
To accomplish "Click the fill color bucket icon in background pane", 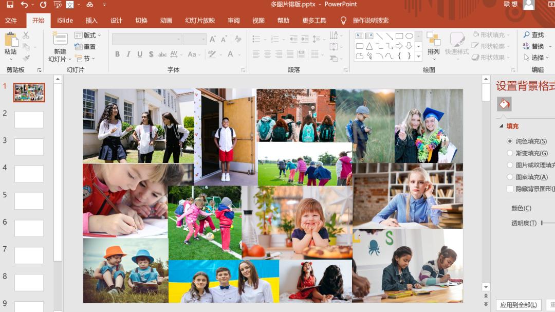I will (504, 104).
